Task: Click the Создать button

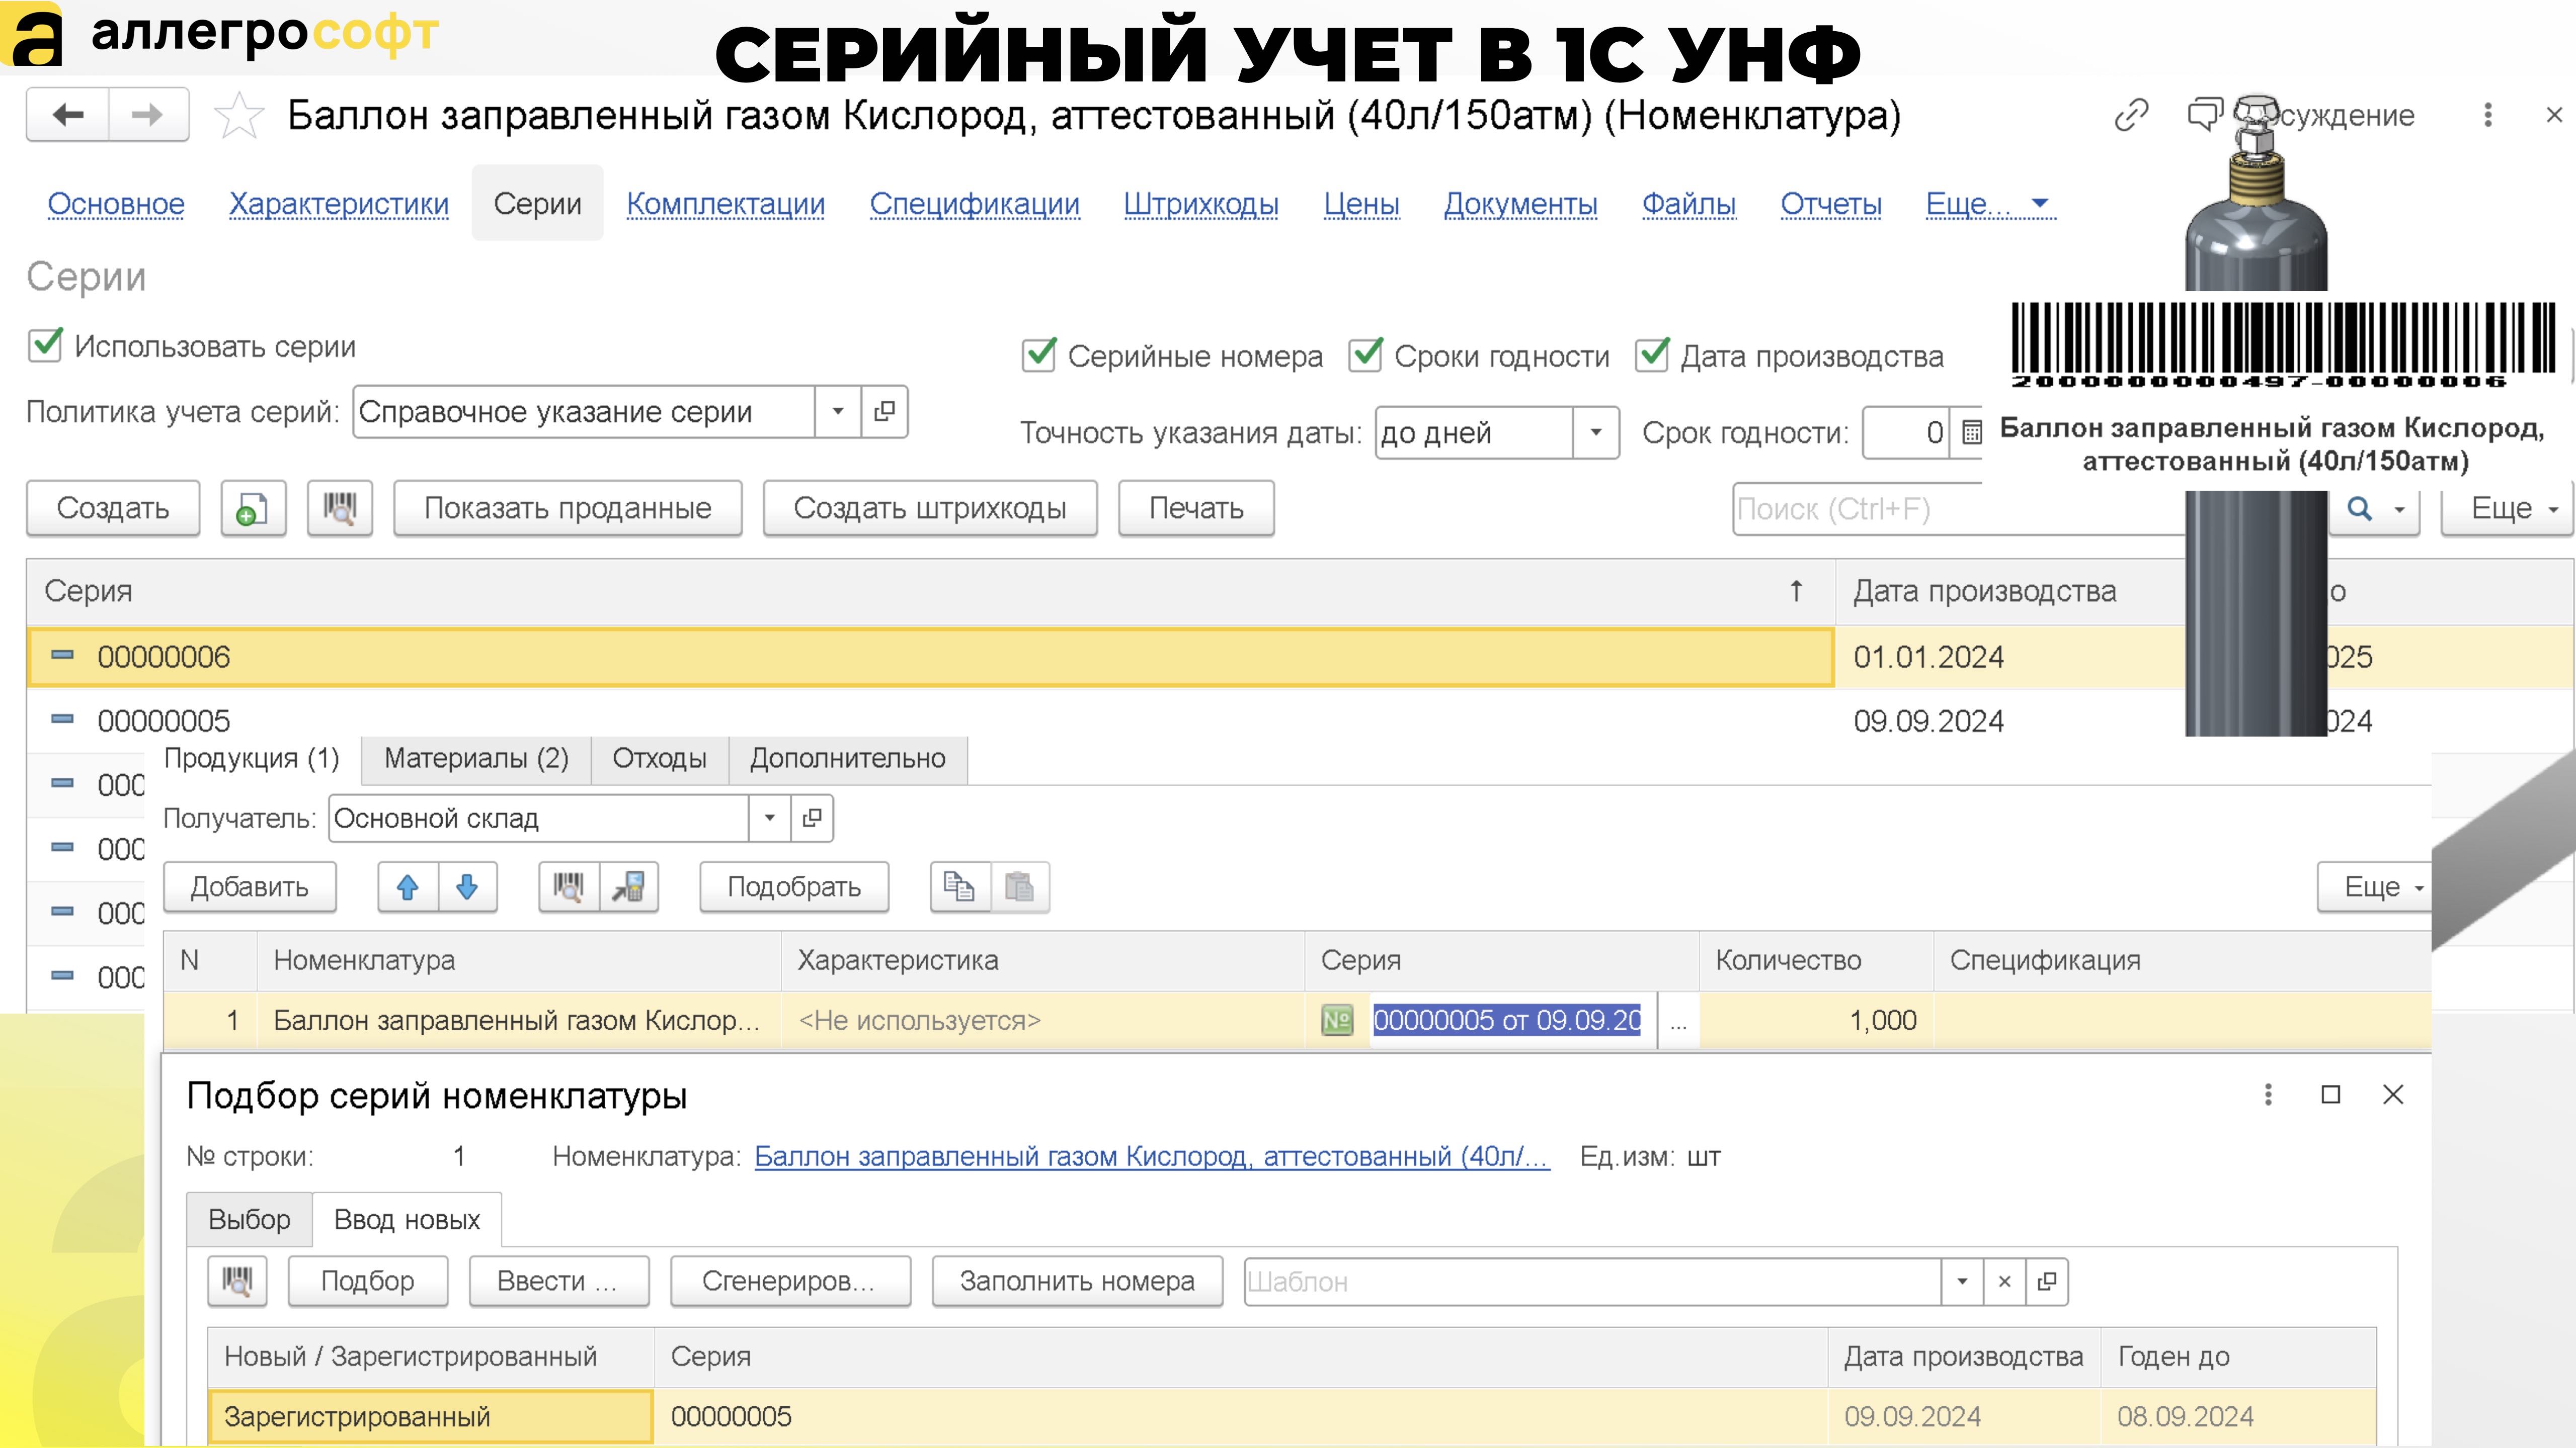Action: (113, 509)
